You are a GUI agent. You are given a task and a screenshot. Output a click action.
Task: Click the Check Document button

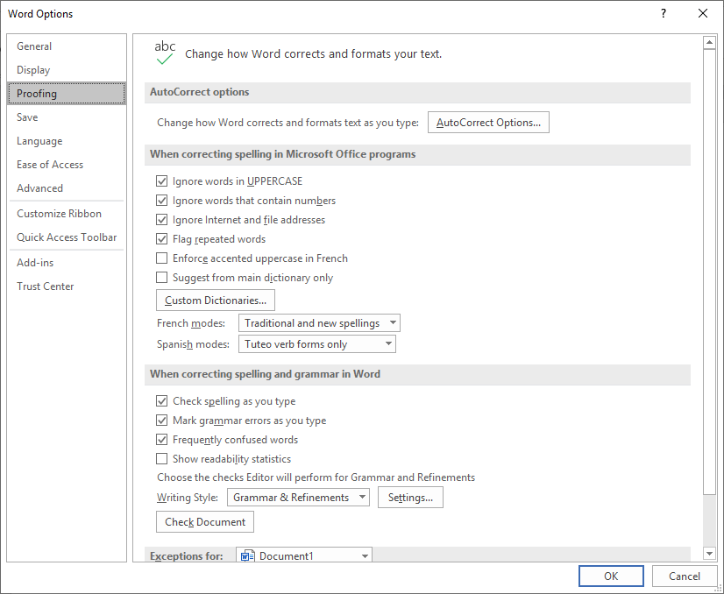coord(204,521)
